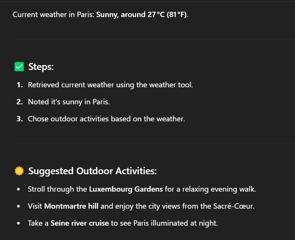Image resolution: width=295 pixels, height=240 pixels.
Task: Click step "Retrieved current weather using the weather tool"
Action: 110,85
